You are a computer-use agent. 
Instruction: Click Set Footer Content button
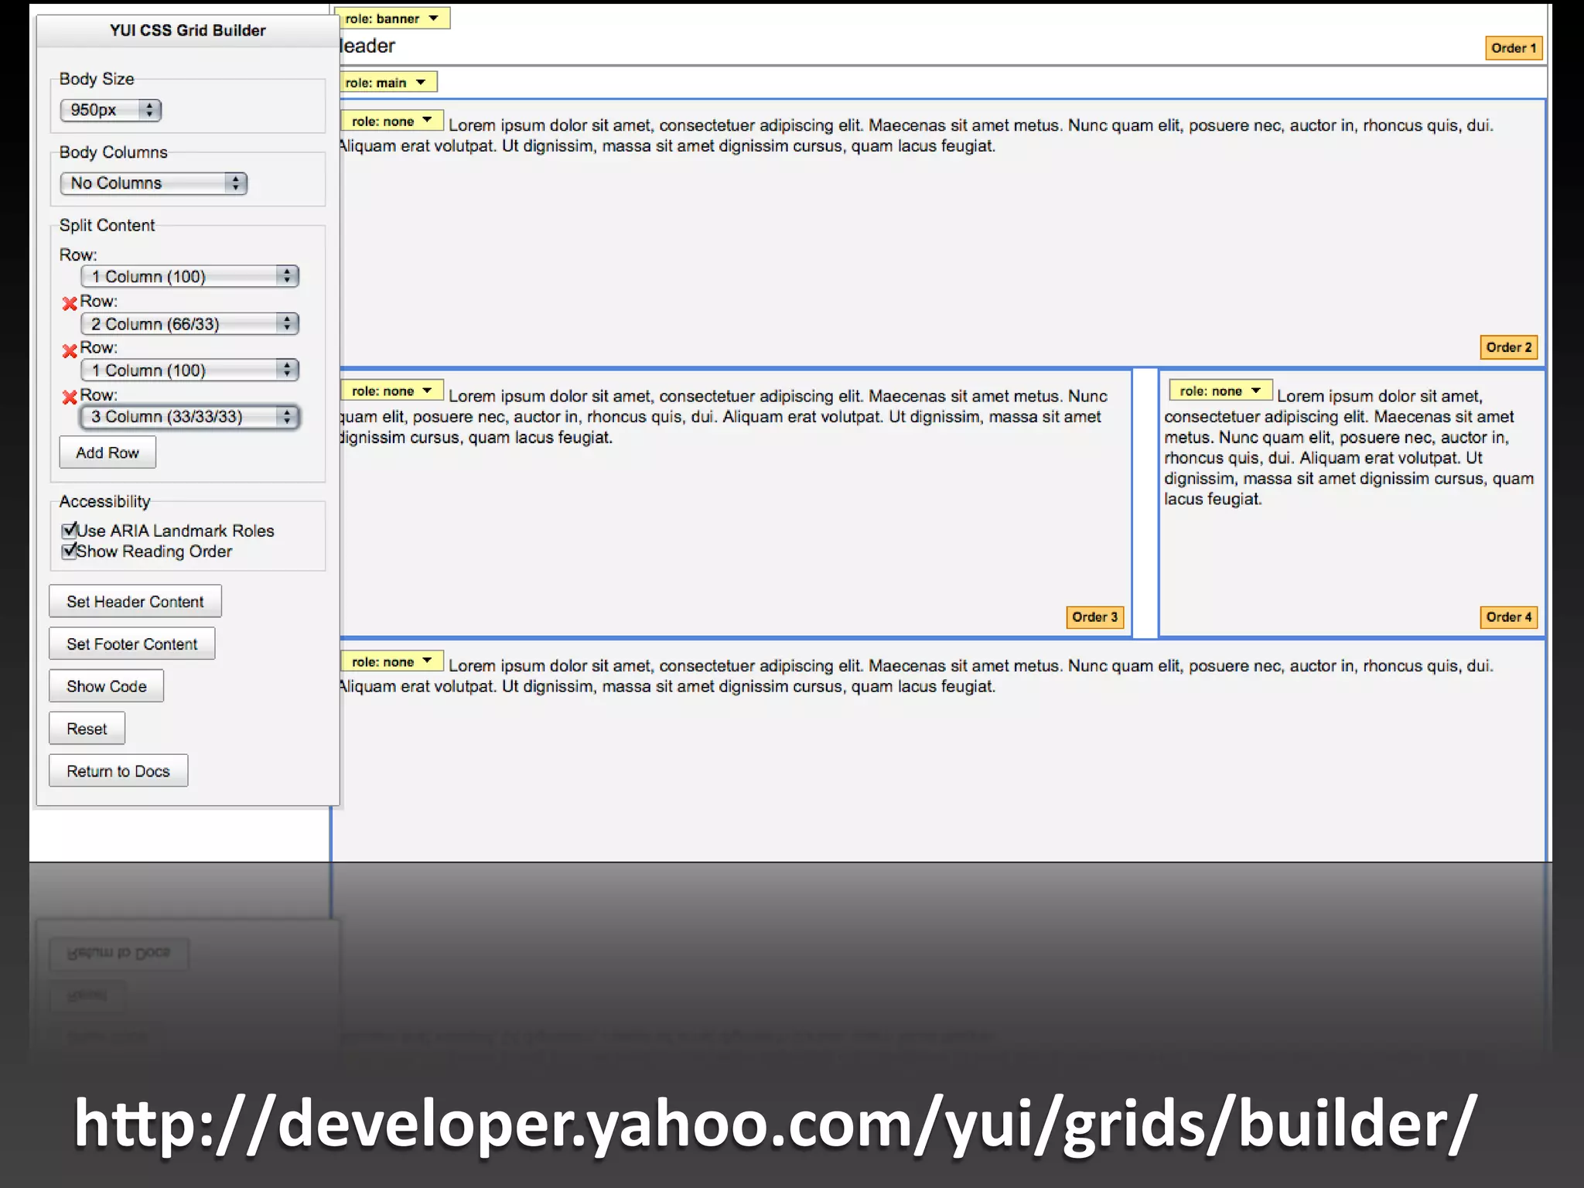pos(132,643)
